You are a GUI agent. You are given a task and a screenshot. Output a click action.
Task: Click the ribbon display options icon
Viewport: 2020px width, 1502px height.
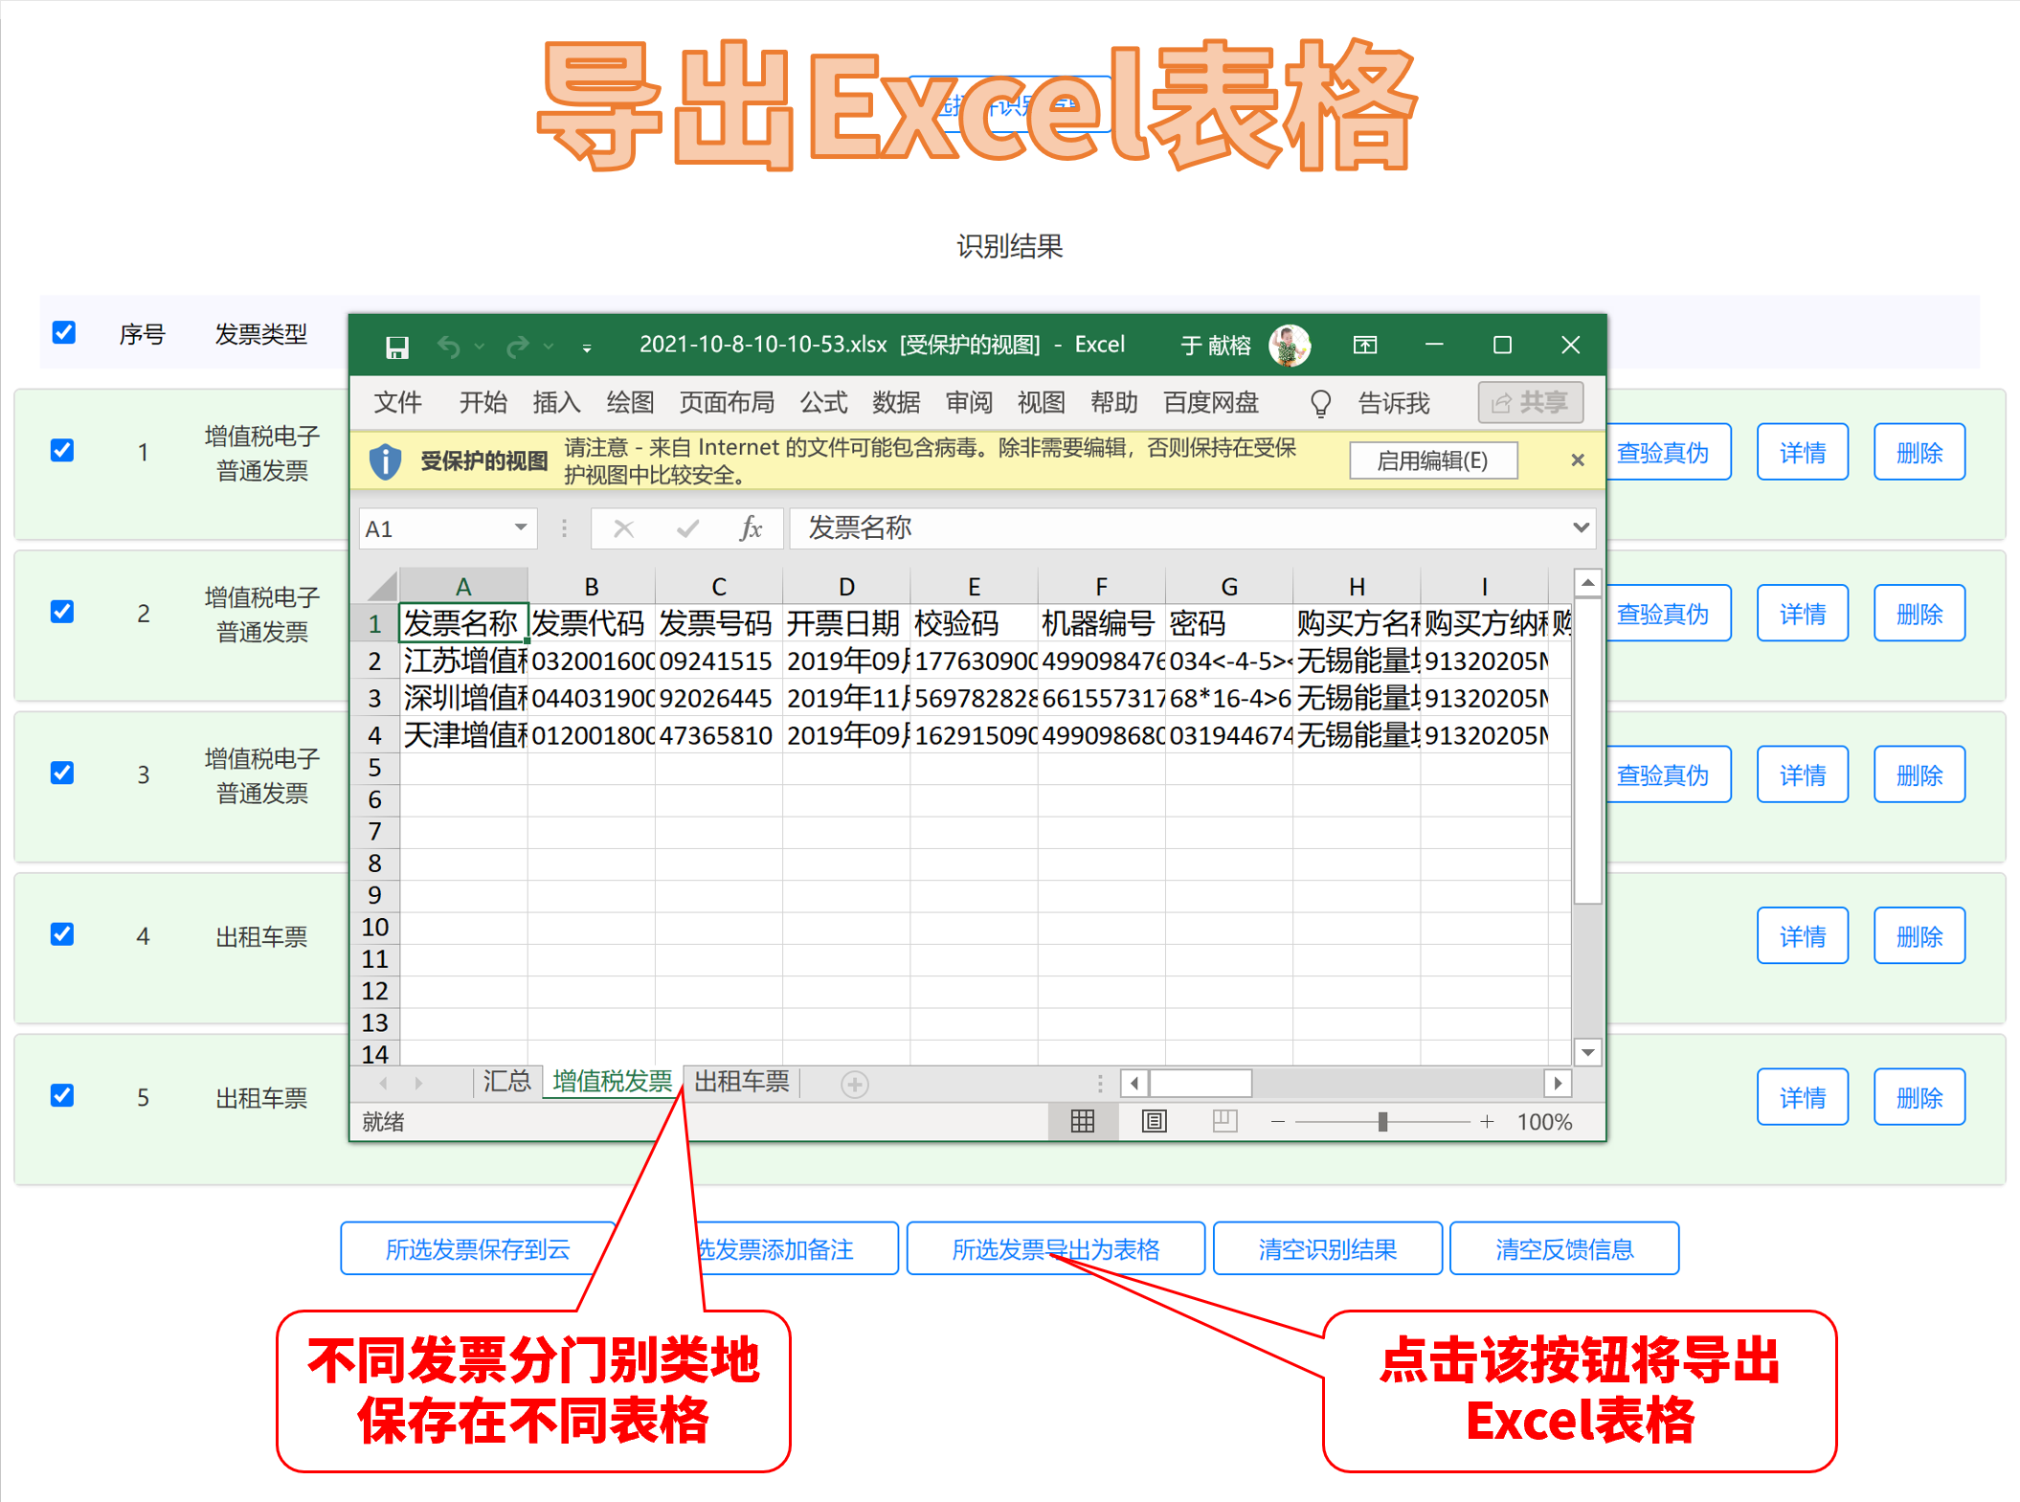click(1365, 345)
